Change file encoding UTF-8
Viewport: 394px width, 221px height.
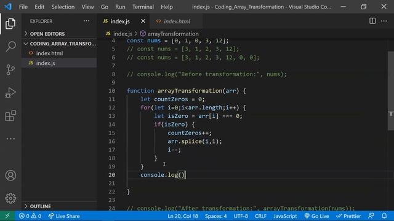(x=241, y=215)
